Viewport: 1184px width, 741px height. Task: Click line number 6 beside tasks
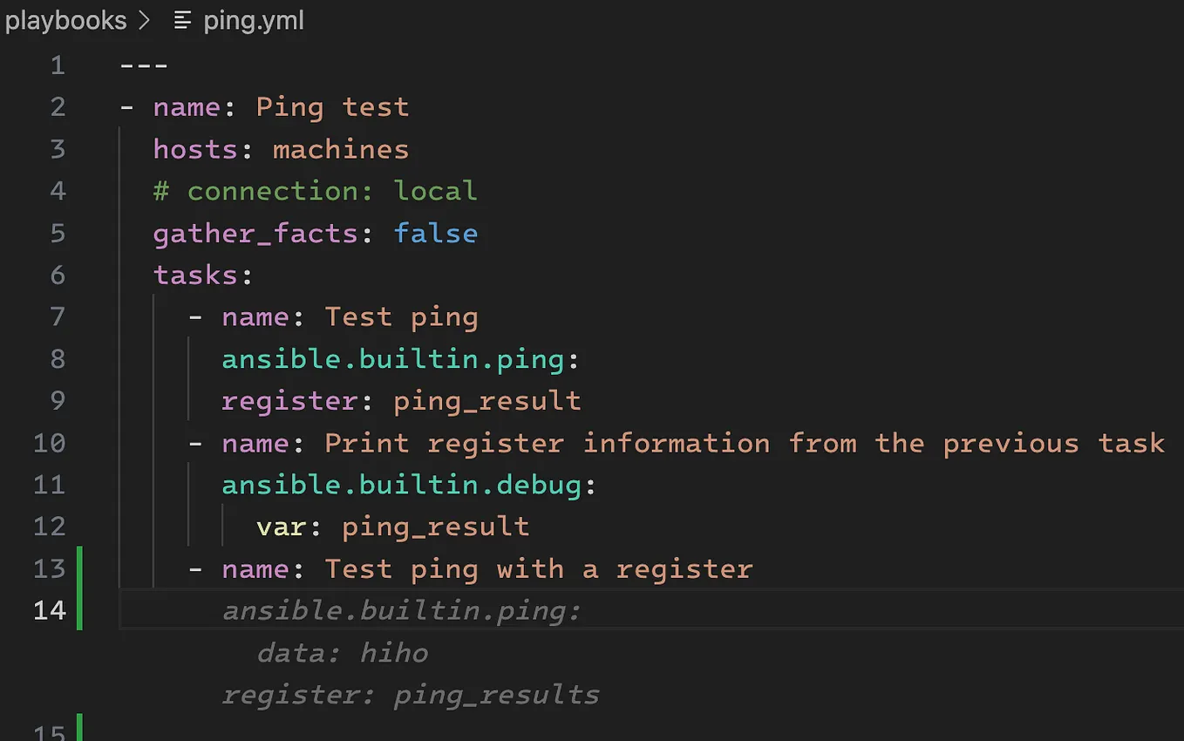coord(58,275)
